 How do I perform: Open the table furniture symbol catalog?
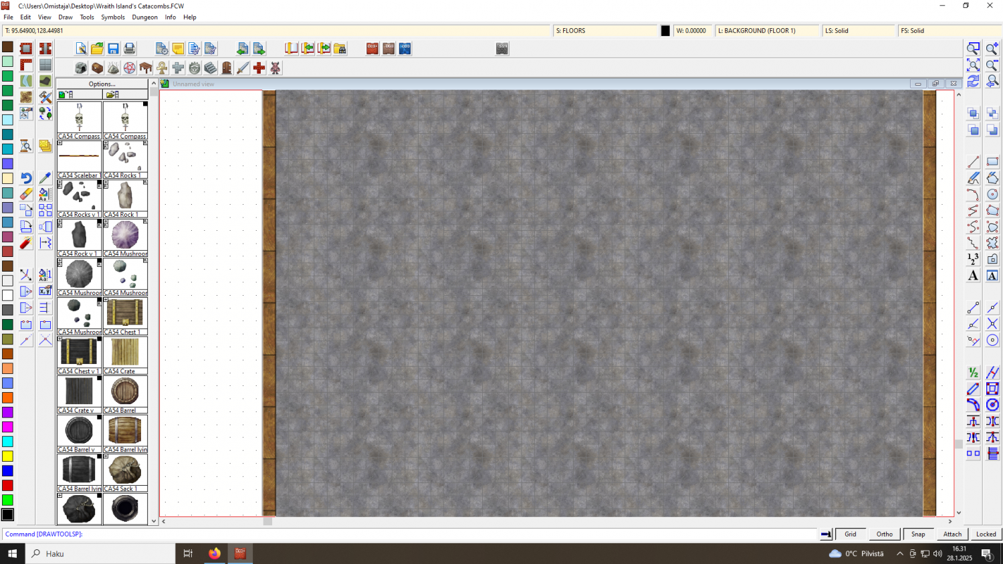(146, 68)
